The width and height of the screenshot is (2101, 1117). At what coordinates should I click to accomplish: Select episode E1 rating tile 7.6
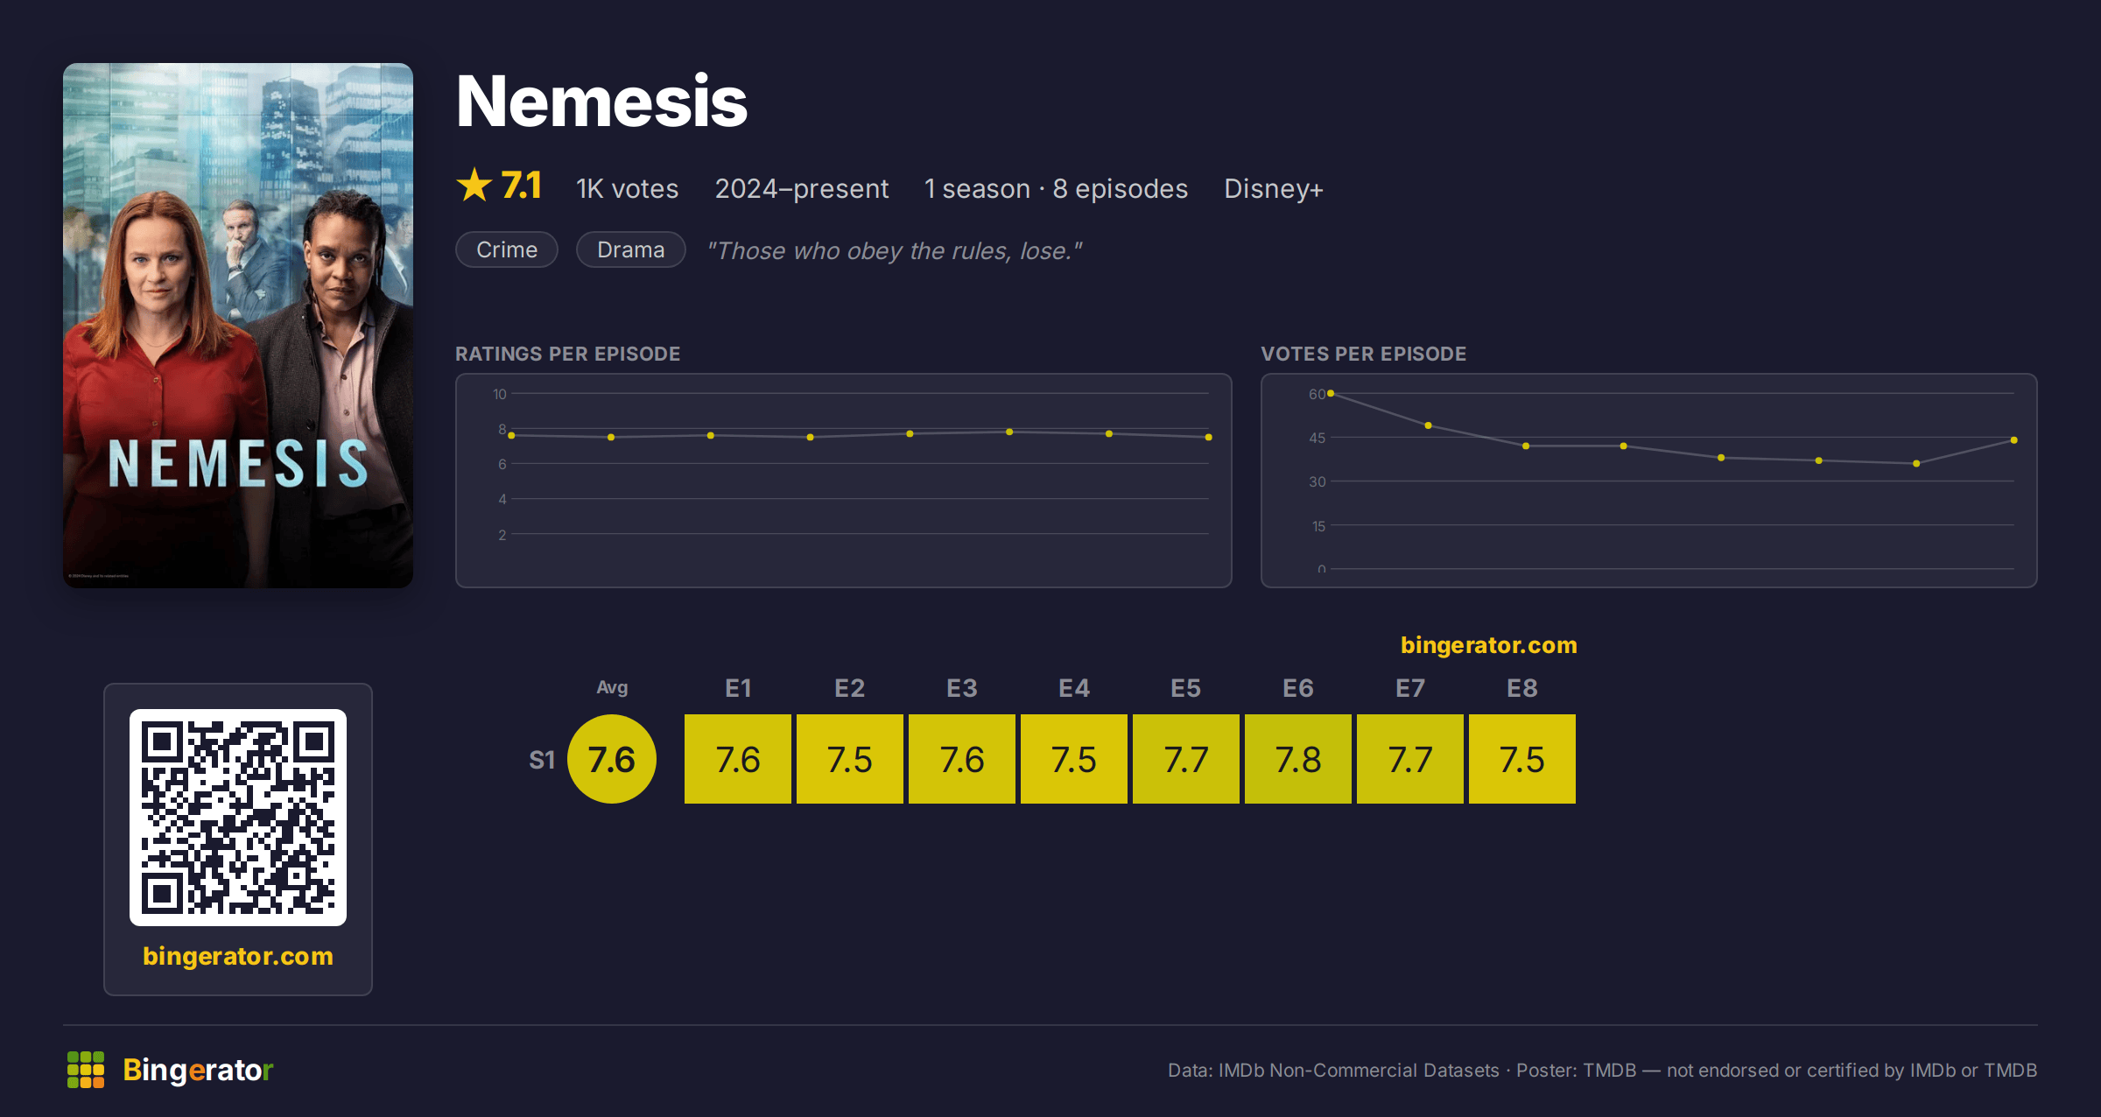point(738,759)
